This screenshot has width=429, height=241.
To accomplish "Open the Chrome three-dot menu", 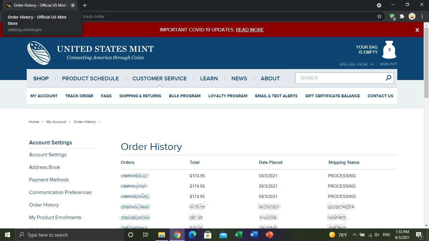I will (423, 16).
